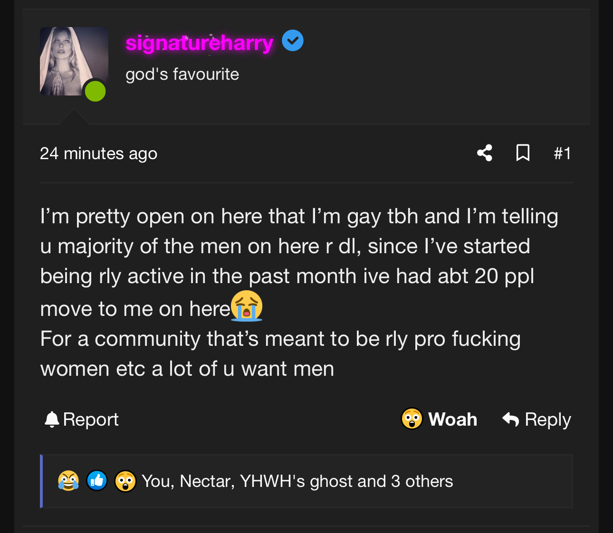Click the astonished emoji beside Woah
The height and width of the screenshot is (533, 613).
pyautogui.click(x=412, y=419)
